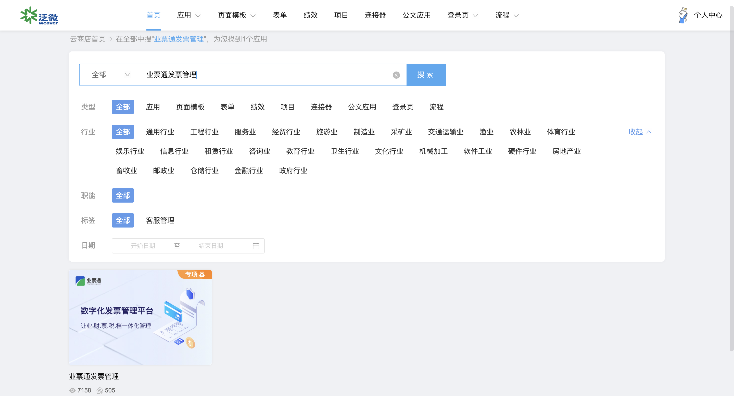Filter type by 项目
The image size is (734, 396).
pos(287,107)
